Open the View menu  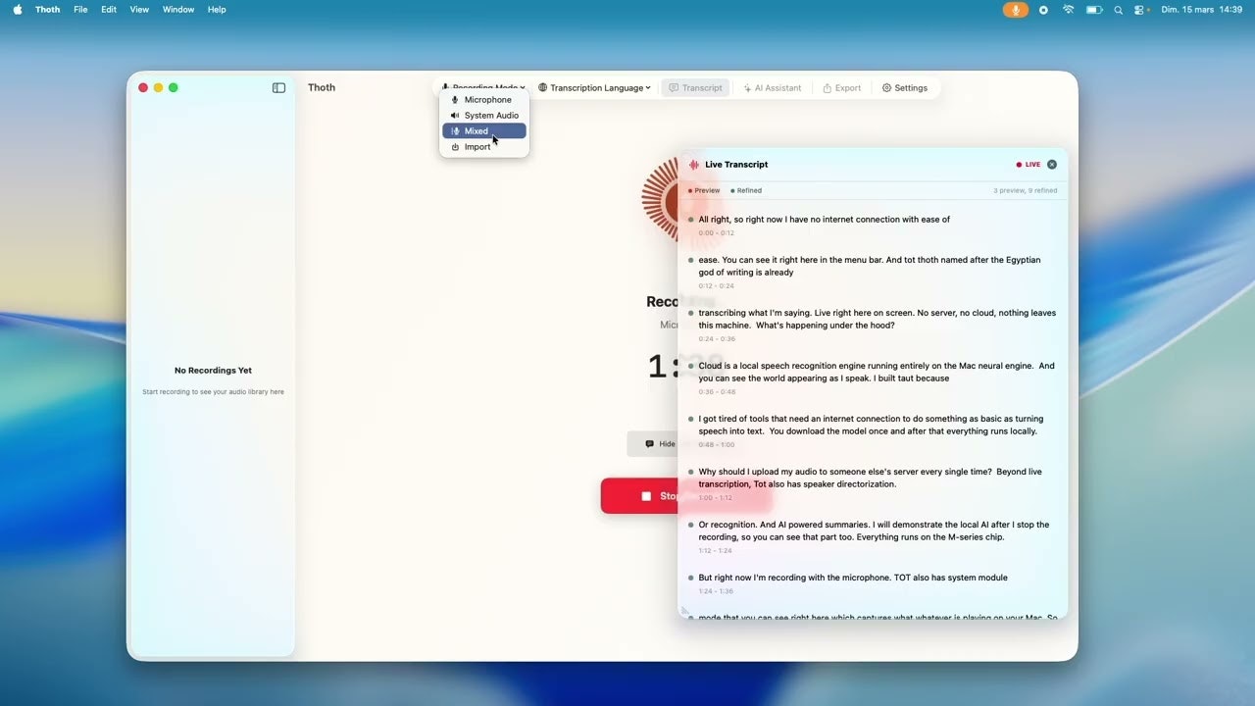point(139,10)
